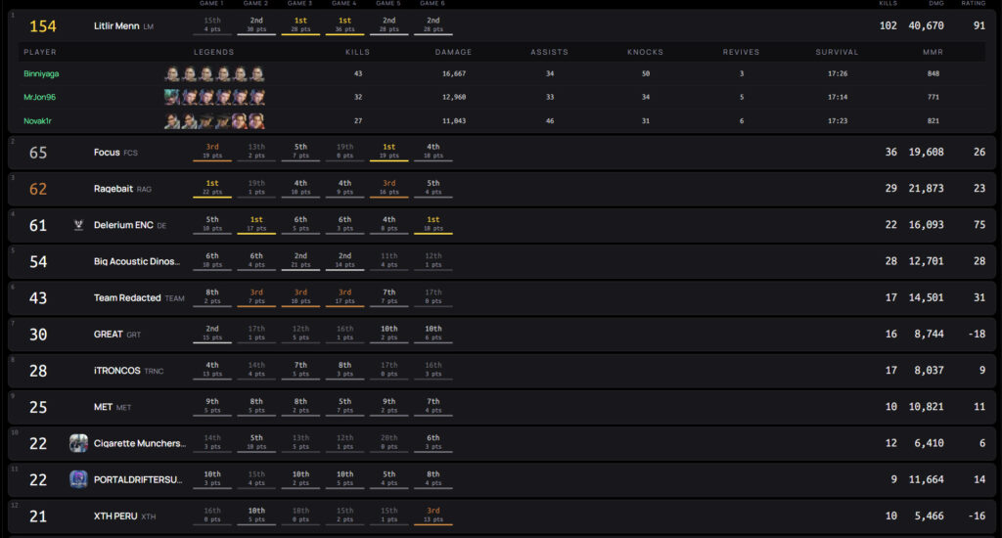Open MrJon96's player profile link
The image size is (1002, 538).
[39, 97]
